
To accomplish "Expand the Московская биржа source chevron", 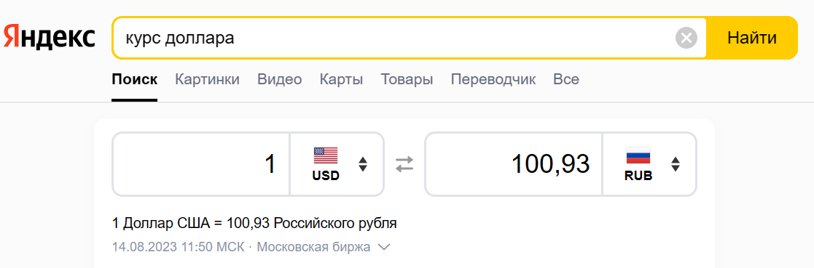I will pyautogui.click(x=384, y=248).
